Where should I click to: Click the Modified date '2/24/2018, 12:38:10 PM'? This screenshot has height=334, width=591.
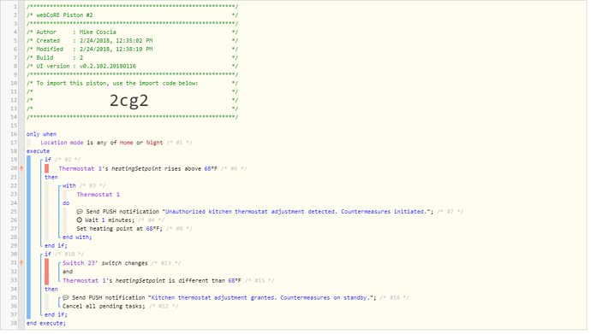(x=116, y=50)
